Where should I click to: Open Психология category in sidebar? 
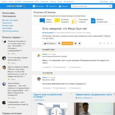[x=7, y=23]
